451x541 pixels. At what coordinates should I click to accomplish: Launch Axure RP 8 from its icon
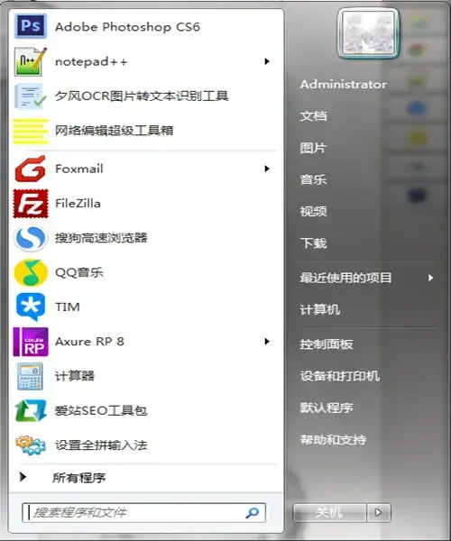pyautogui.click(x=31, y=342)
